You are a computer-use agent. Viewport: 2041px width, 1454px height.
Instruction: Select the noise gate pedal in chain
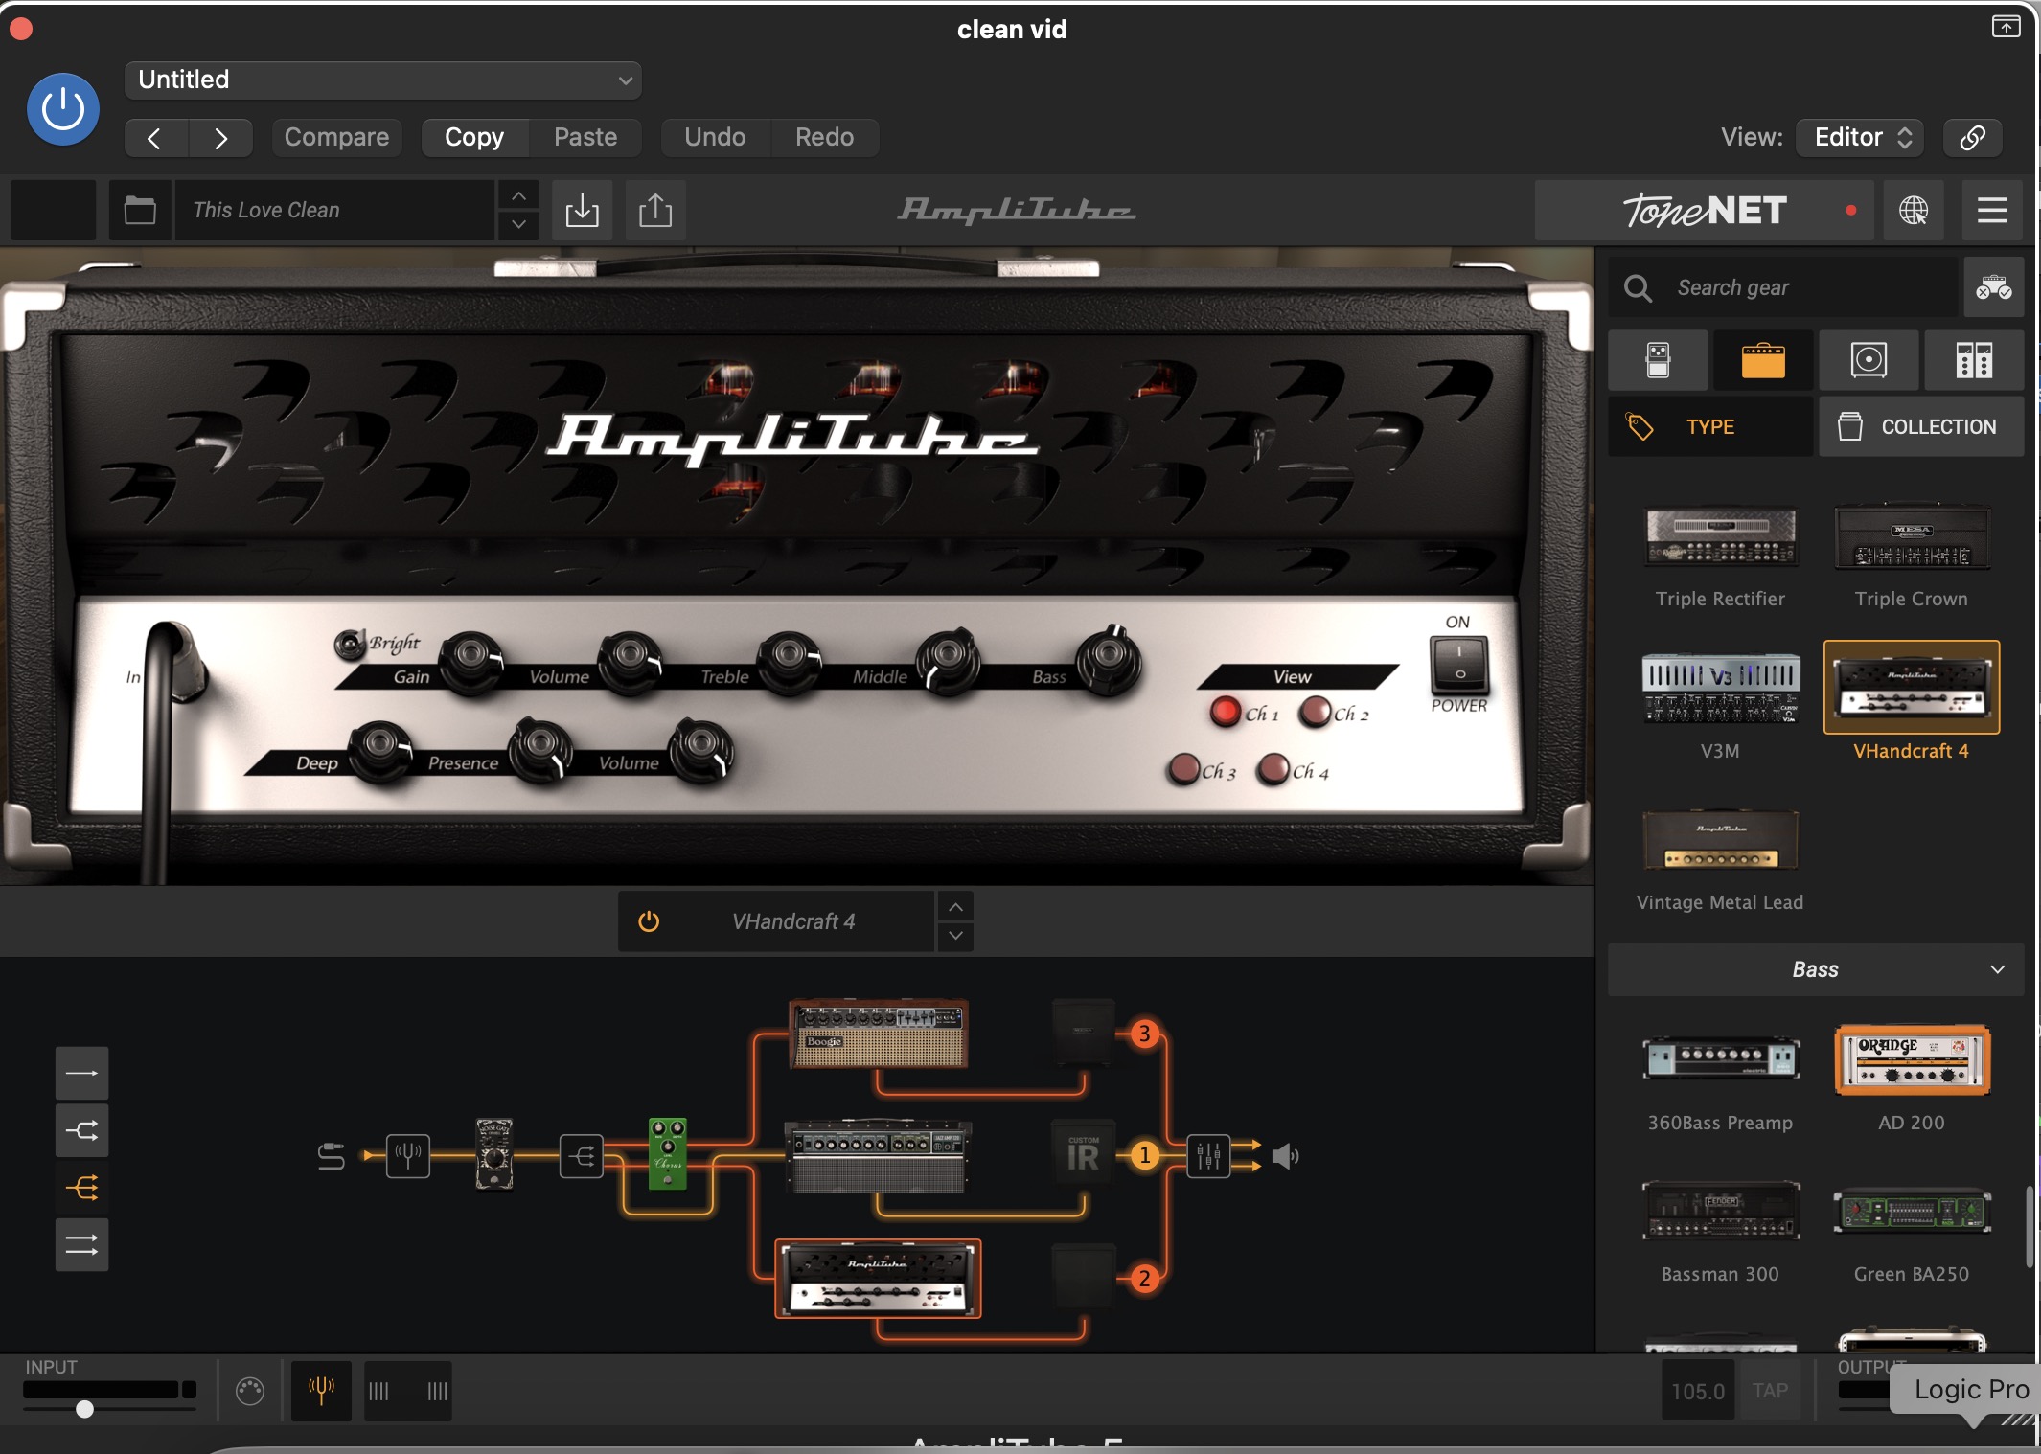pyautogui.click(x=494, y=1154)
